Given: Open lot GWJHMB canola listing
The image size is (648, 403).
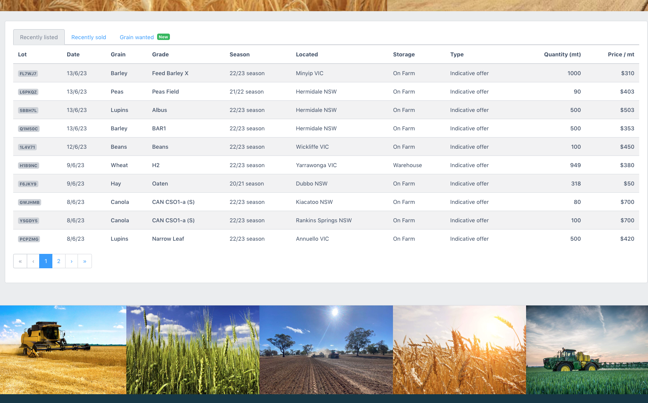Looking at the screenshot, I should [30, 202].
